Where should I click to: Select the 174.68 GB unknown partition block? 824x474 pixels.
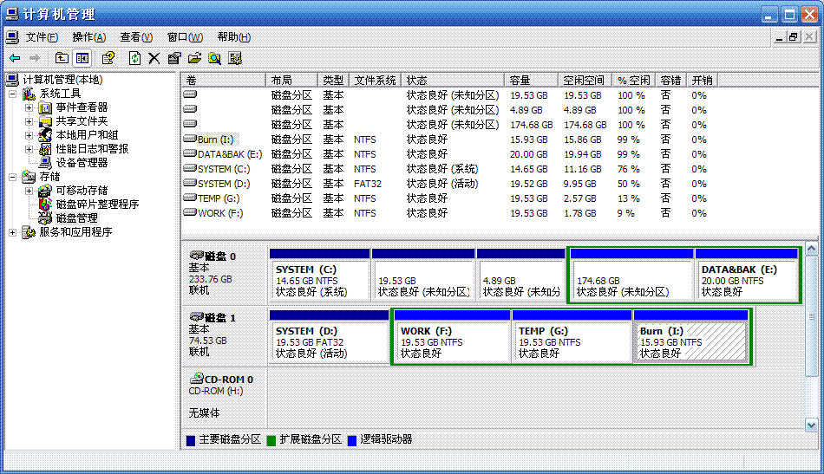[631, 275]
